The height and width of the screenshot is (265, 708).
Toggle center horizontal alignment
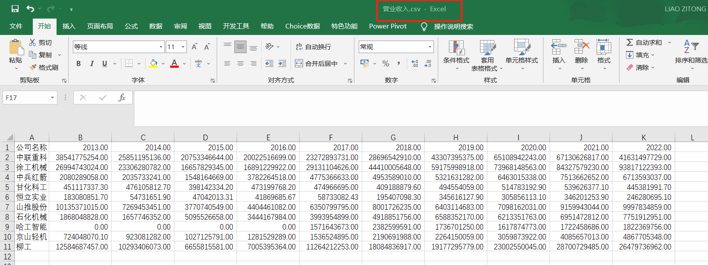(x=240, y=63)
